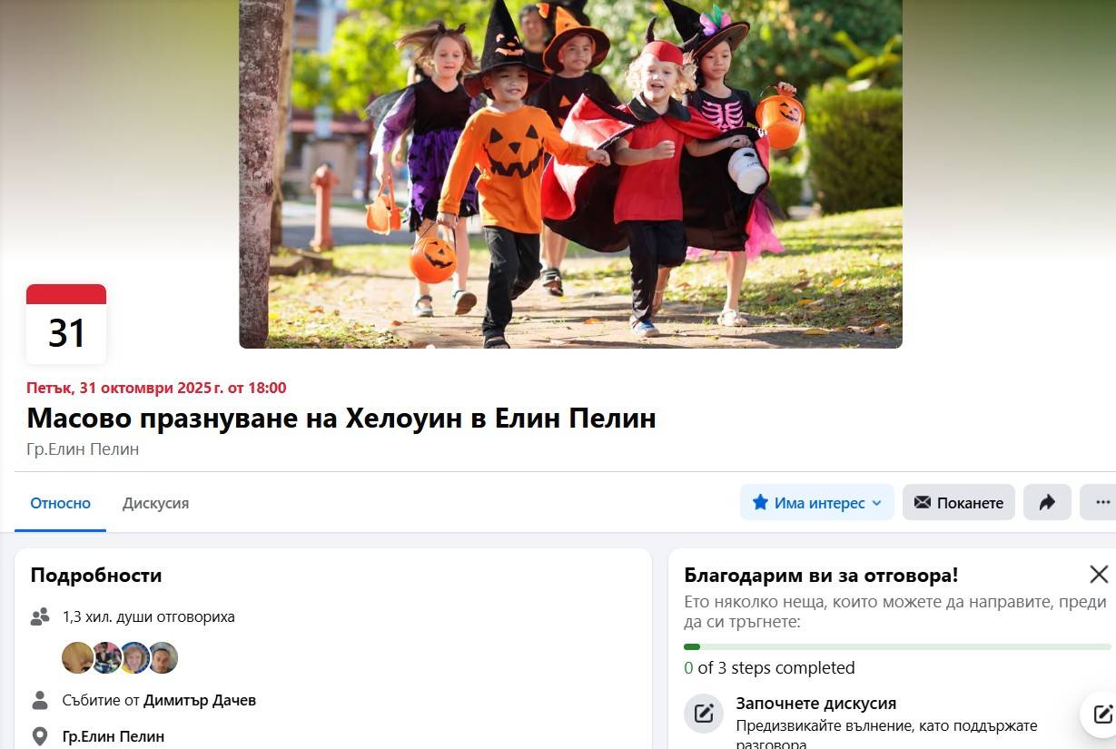Expand the Има интерес dropdown
This screenshot has width=1116, height=749.
(817, 502)
